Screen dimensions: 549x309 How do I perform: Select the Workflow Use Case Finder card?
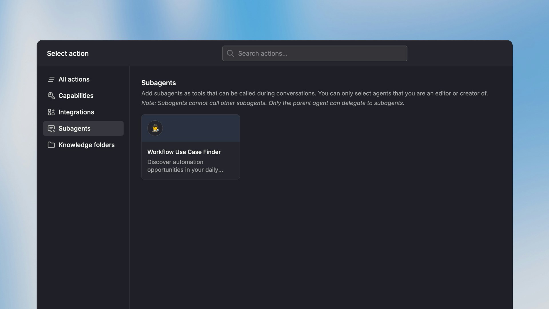point(190,160)
